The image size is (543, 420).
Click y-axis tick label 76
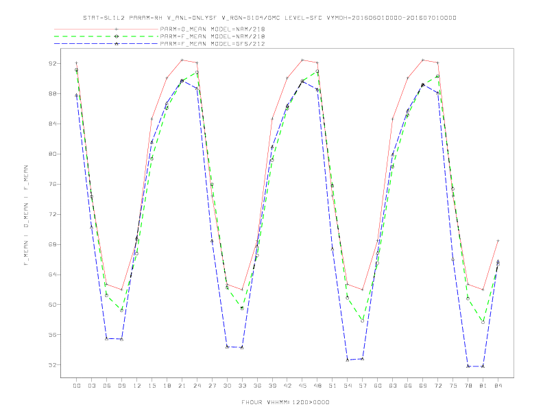pos(53,184)
